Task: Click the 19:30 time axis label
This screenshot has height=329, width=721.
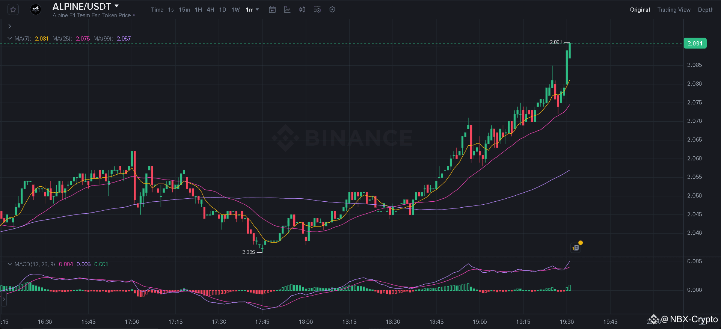Action: [567, 322]
